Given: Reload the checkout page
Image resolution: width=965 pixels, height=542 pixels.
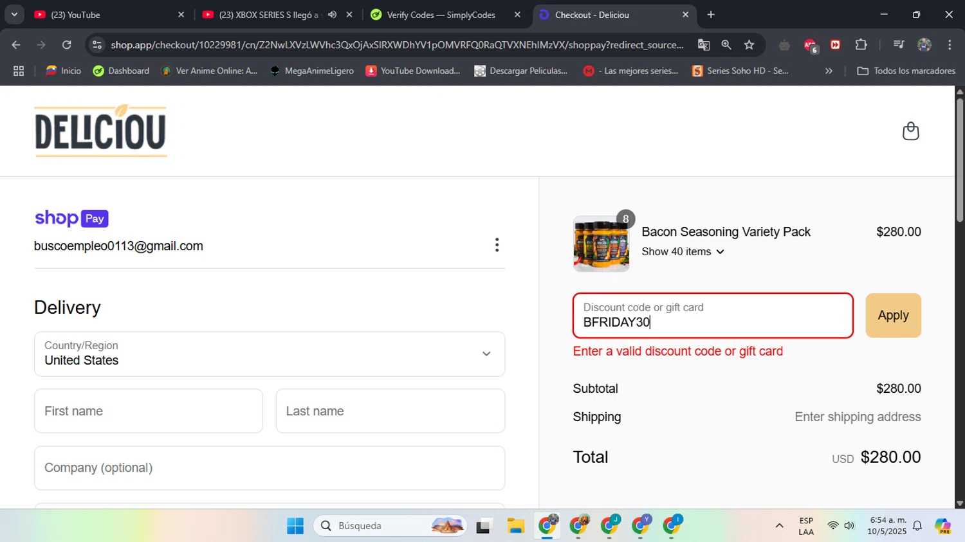Looking at the screenshot, I should [67, 44].
